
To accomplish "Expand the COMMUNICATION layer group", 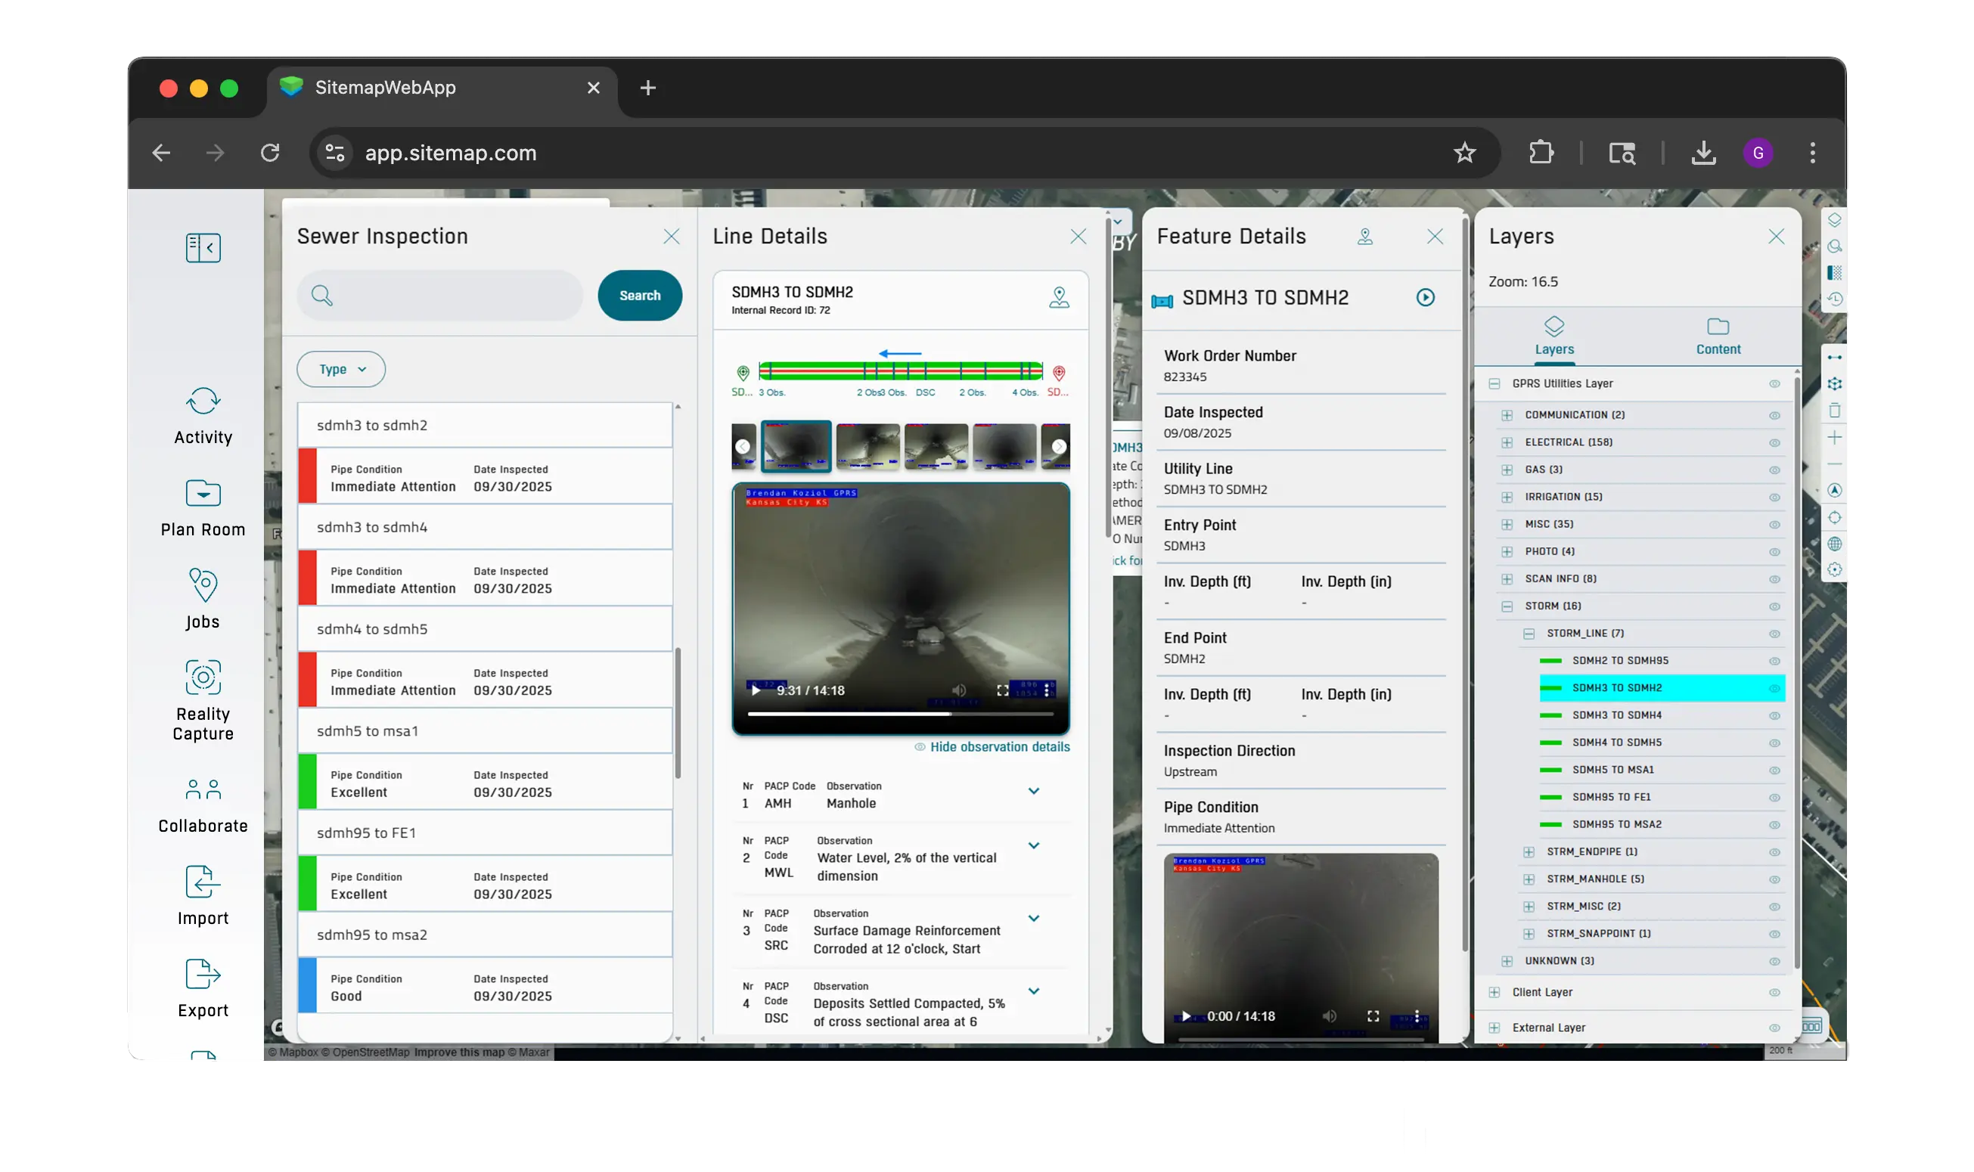I will pyautogui.click(x=1507, y=415).
